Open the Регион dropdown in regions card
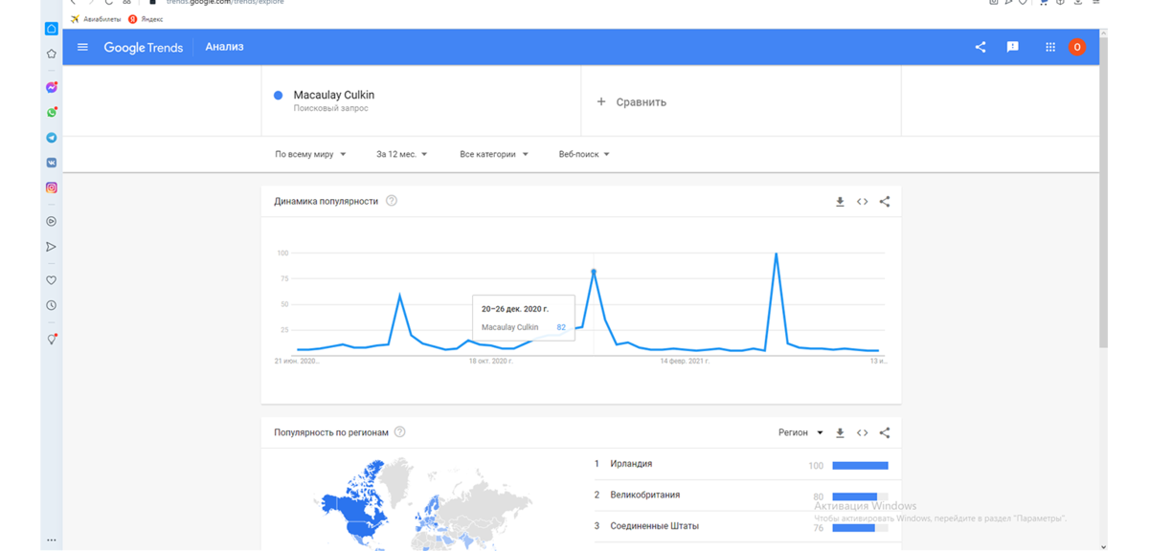Screen dimensions: 1149x551 click(x=800, y=432)
